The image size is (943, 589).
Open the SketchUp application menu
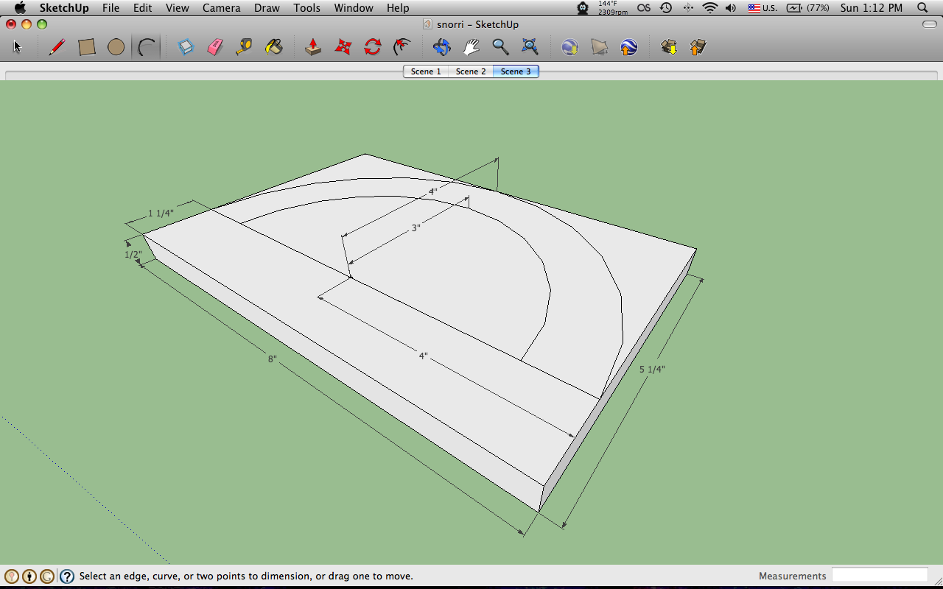pyautogui.click(x=64, y=8)
